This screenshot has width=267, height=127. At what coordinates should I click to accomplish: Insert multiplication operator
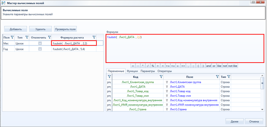click(143, 66)
